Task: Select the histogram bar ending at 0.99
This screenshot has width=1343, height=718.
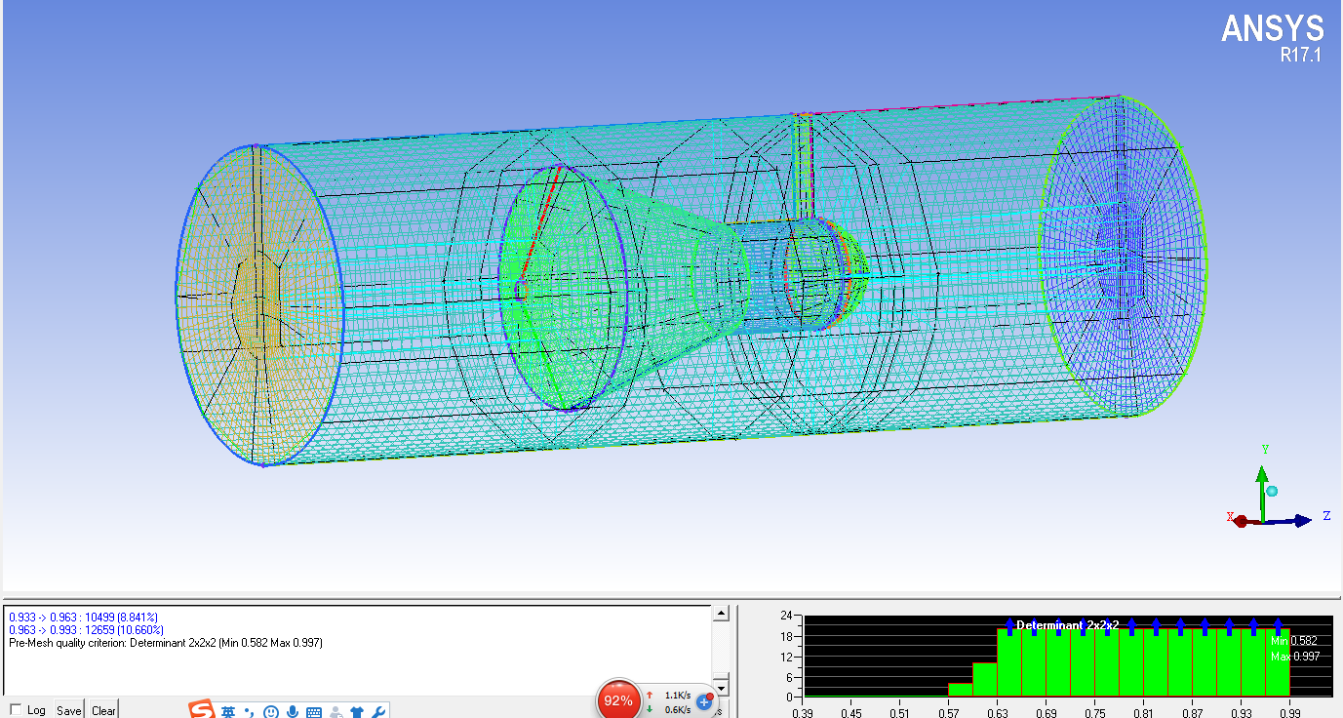Action: [1278, 662]
